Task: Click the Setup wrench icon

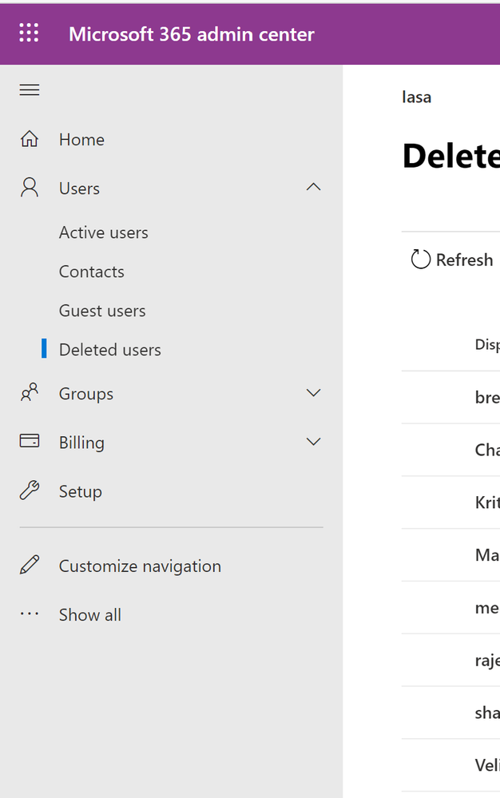Action: point(29,490)
